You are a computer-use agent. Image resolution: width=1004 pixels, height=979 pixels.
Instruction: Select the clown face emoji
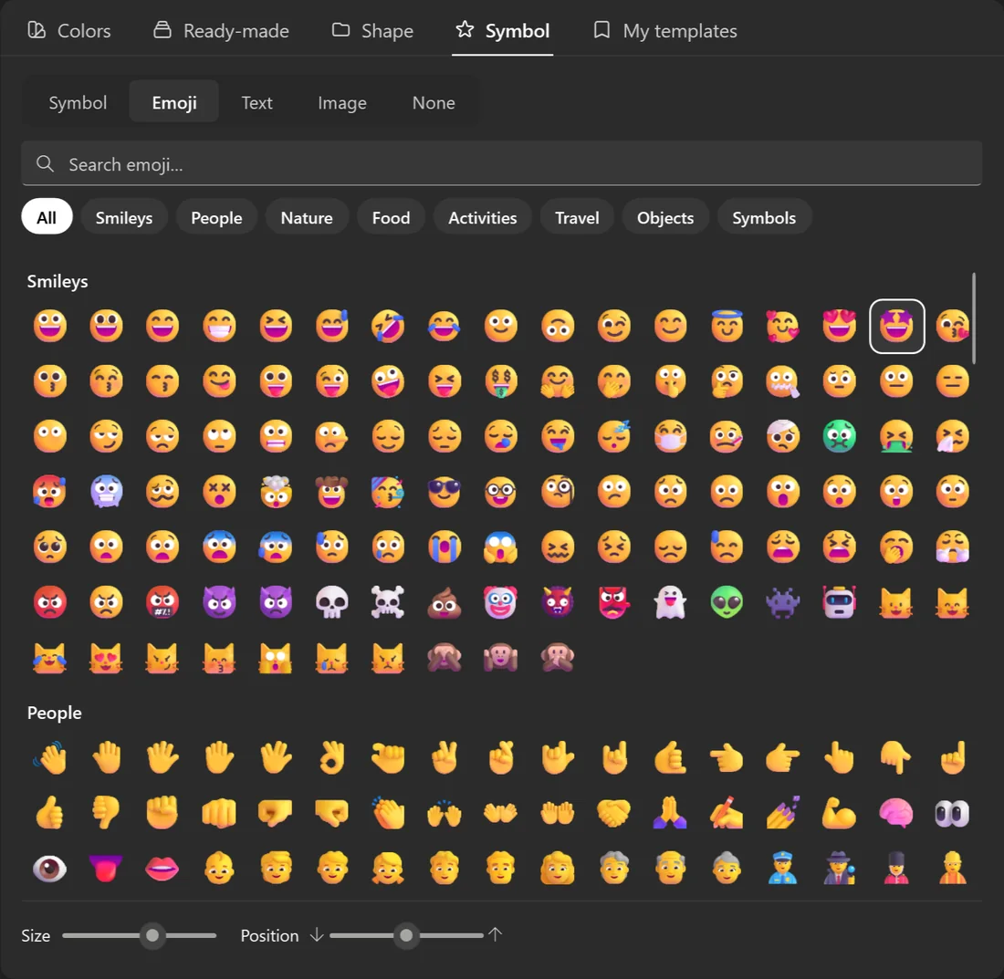point(501,602)
